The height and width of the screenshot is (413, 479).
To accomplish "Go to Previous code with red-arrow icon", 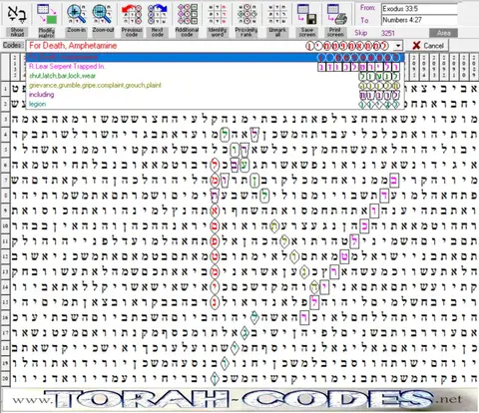I will pos(132,14).
